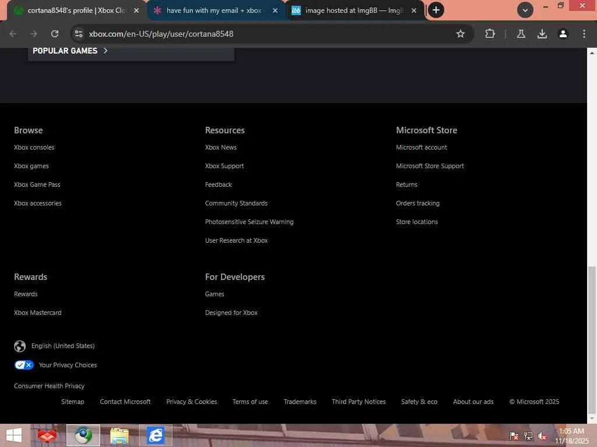Click the network tray icon
This screenshot has width=597, height=447.
pyautogui.click(x=528, y=436)
